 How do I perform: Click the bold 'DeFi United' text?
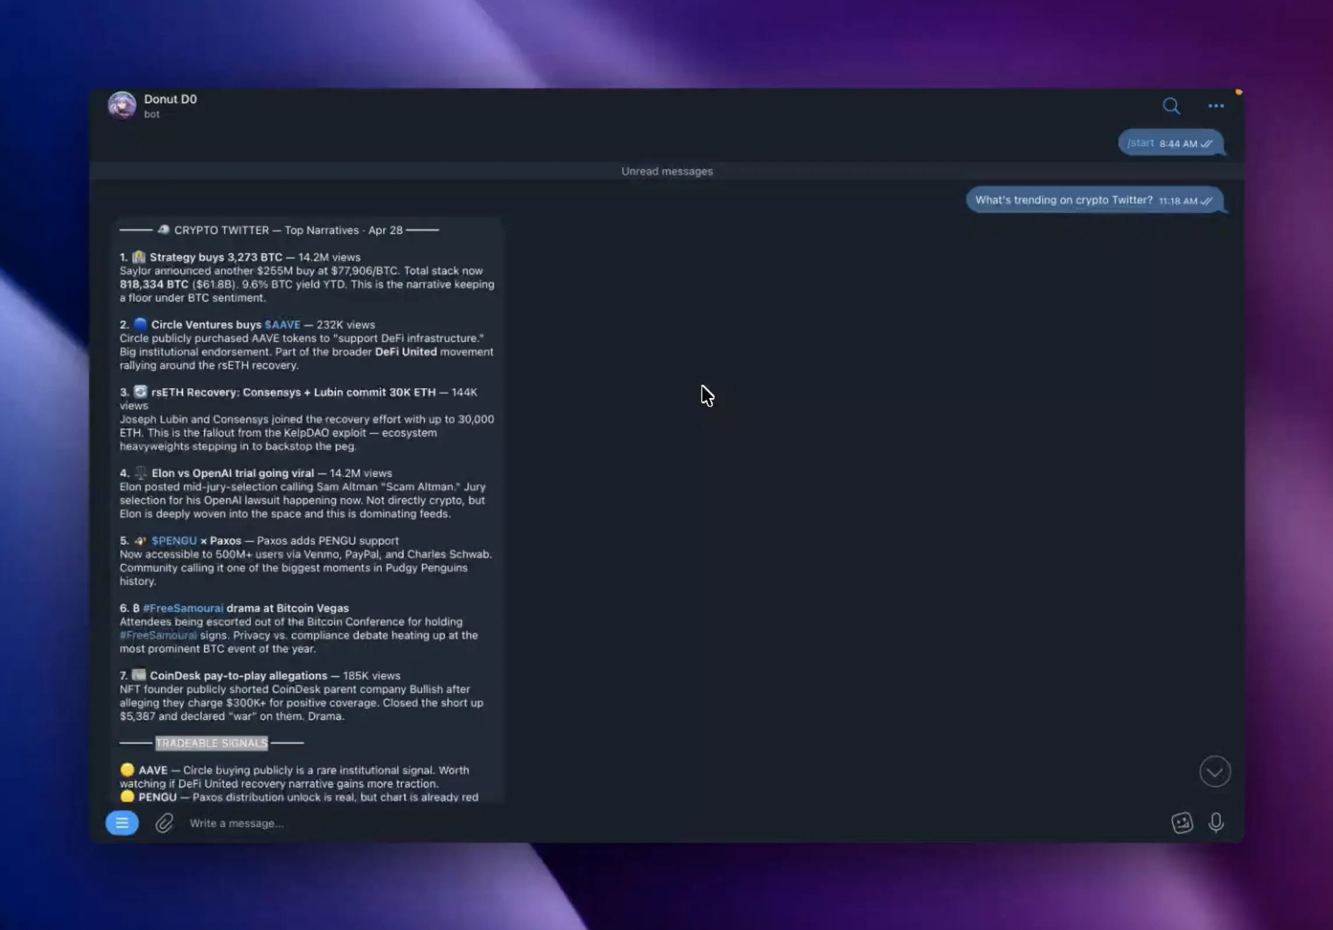406,352
